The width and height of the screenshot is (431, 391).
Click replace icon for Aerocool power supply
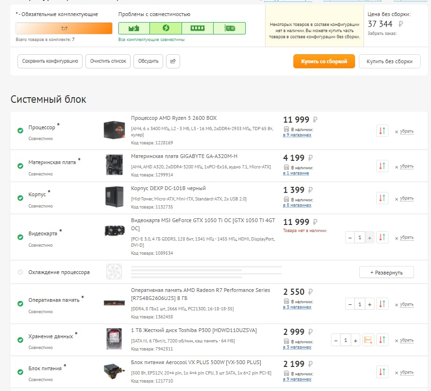[382, 372]
